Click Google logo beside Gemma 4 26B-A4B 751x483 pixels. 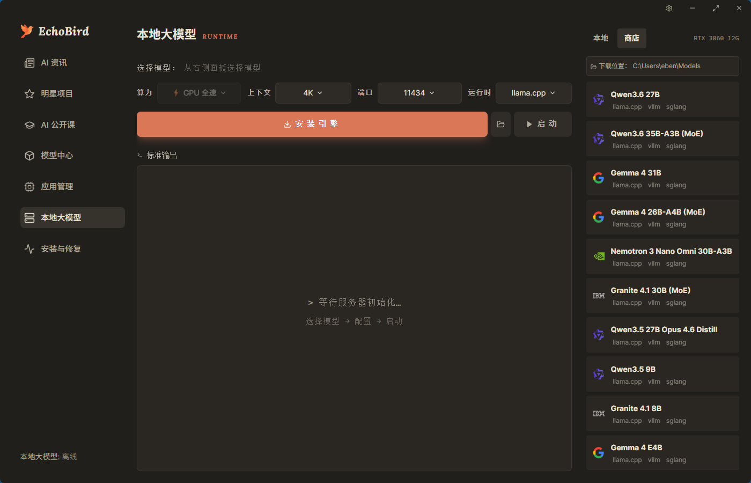pos(599,217)
